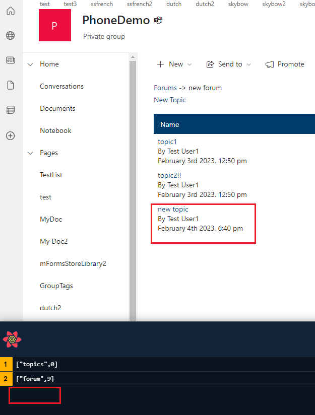Collapse the Pages navigation chevron
This screenshot has width=315, height=415.
point(30,153)
